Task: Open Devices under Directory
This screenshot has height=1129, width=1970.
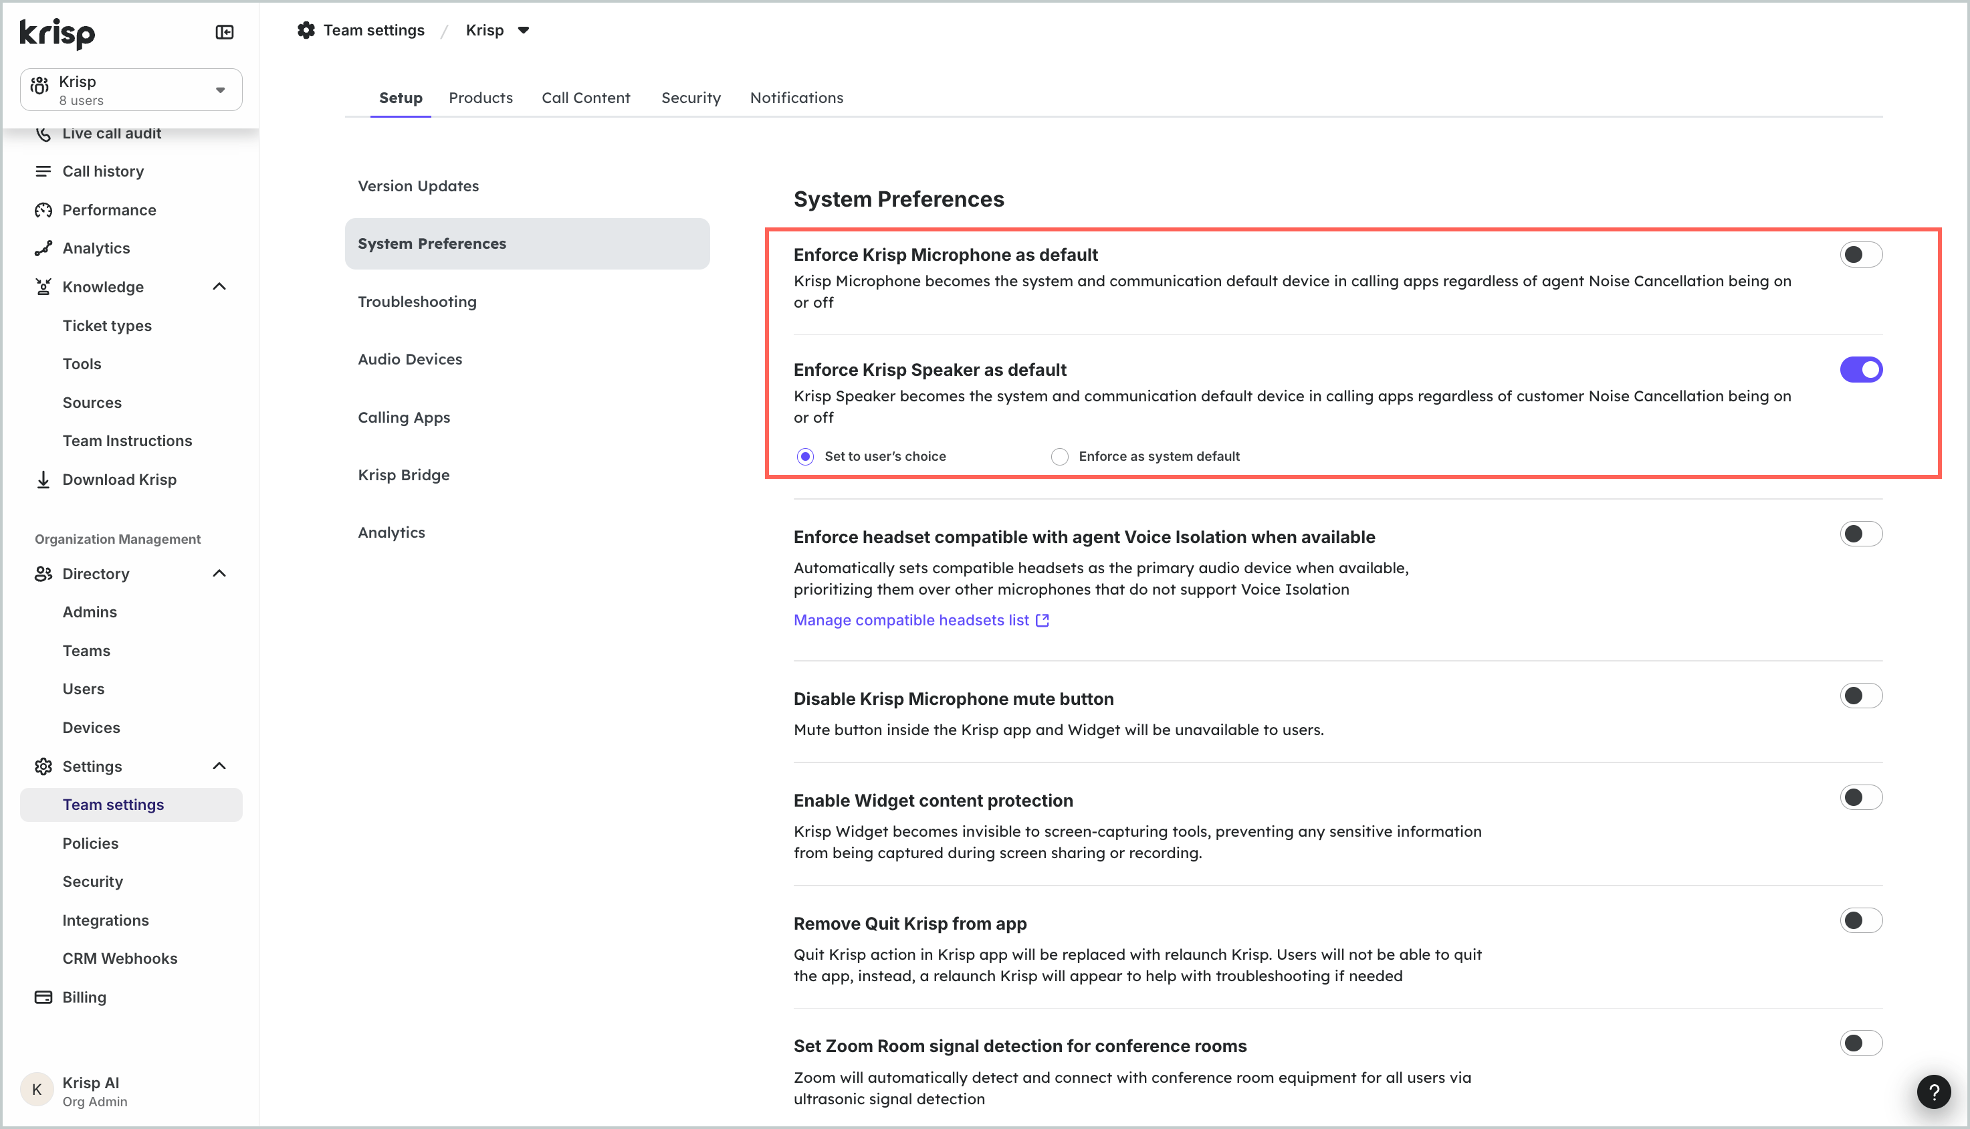Action: (92, 727)
